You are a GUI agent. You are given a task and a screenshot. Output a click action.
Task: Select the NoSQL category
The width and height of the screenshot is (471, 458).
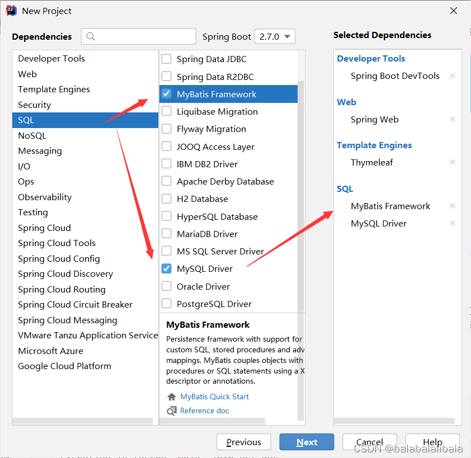pyautogui.click(x=86, y=135)
